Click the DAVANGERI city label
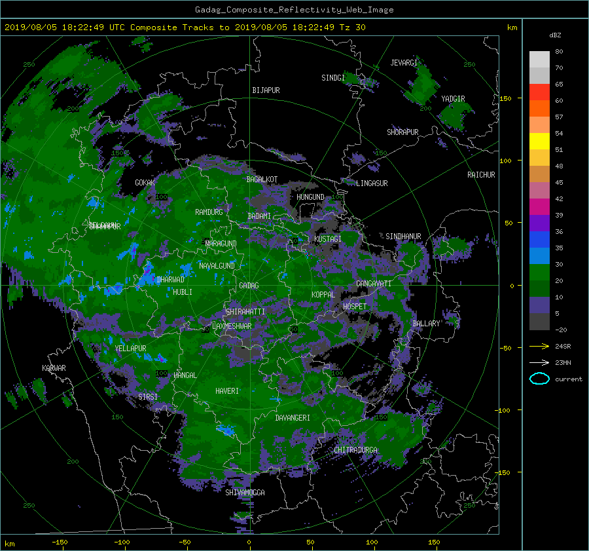Image resolution: width=589 pixels, height=551 pixels. pyautogui.click(x=293, y=418)
